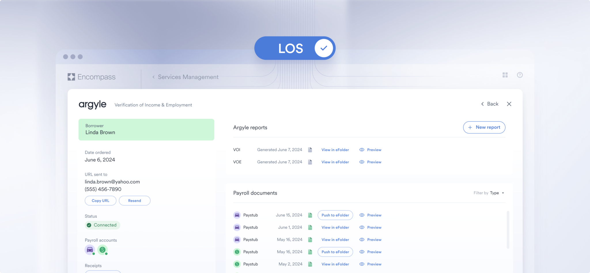Click the back chevron next to Services Management
The height and width of the screenshot is (273, 590).
click(153, 77)
